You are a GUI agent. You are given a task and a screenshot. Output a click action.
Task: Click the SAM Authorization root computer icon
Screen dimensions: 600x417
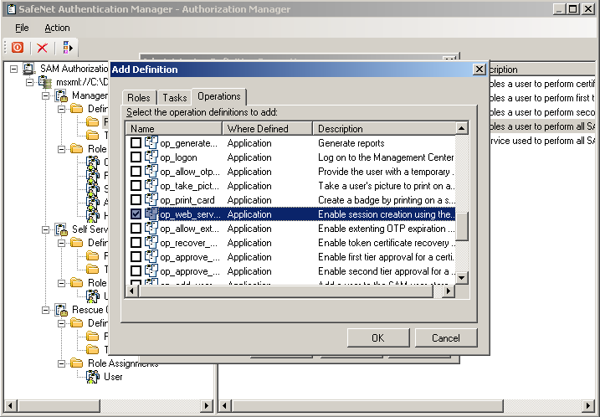click(x=28, y=69)
